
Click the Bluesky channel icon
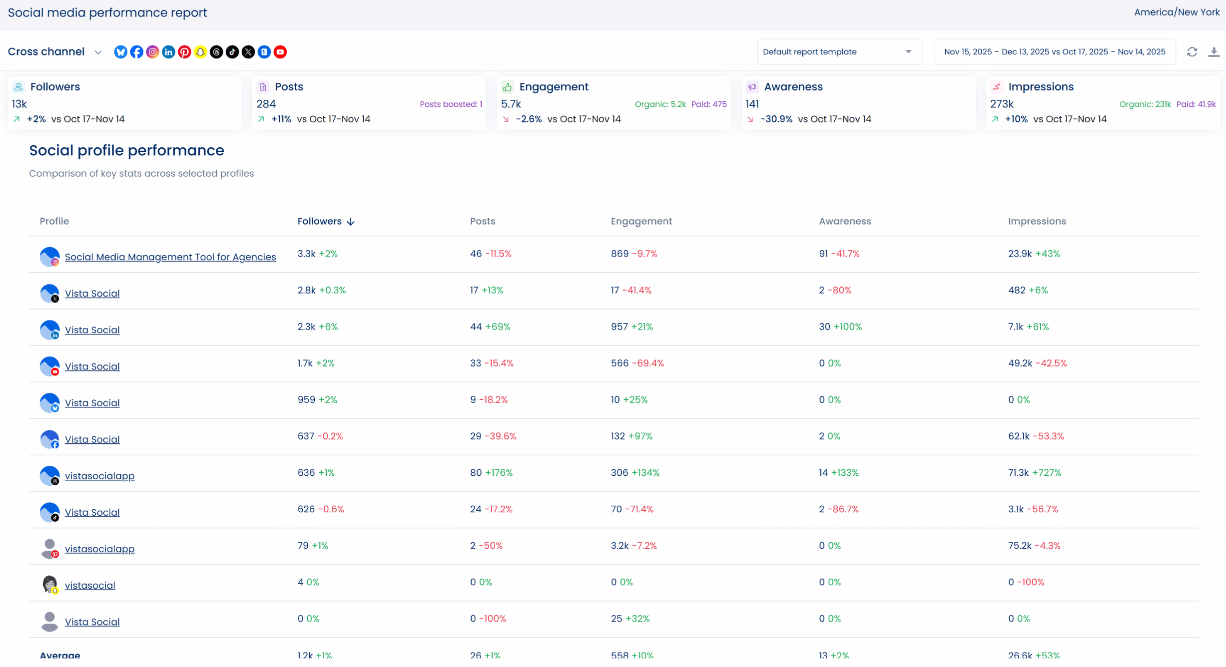pos(120,52)
